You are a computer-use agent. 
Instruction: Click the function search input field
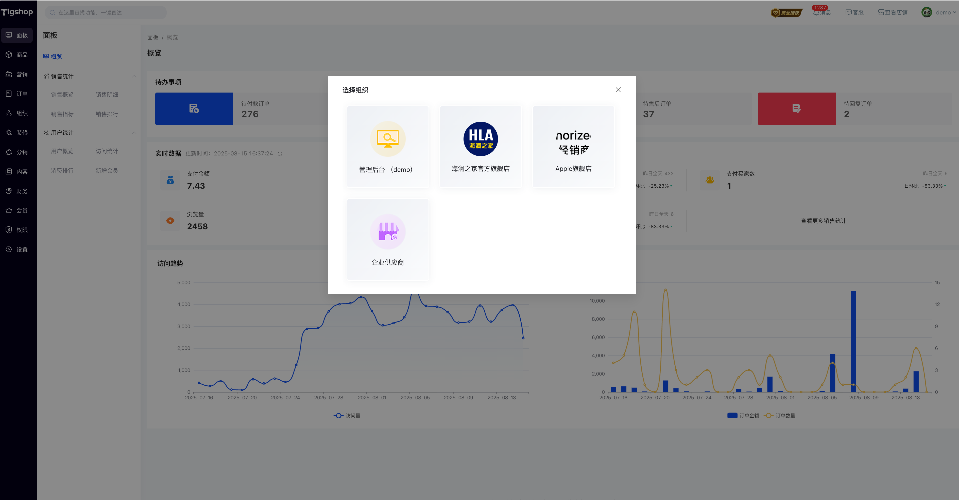tap(106, 12)
